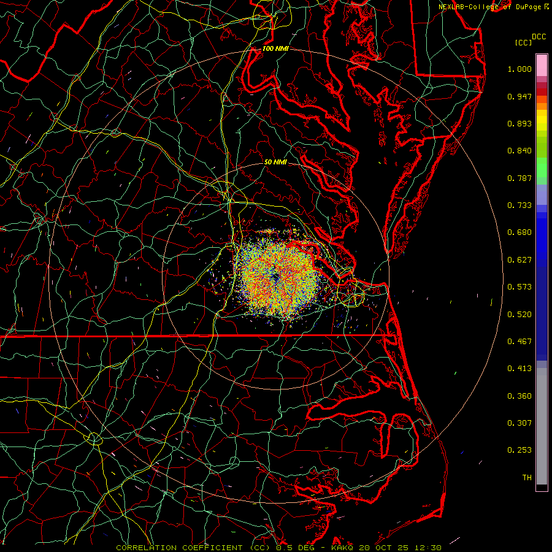
Task: Click the 0.893 scale value
Action: pos(519,123)
